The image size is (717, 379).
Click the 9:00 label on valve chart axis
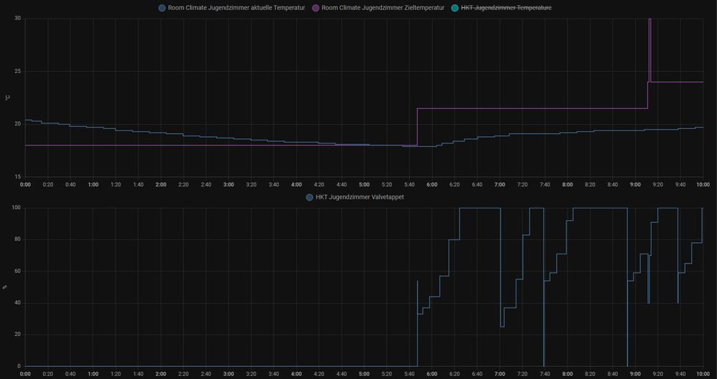coord(635,374)
